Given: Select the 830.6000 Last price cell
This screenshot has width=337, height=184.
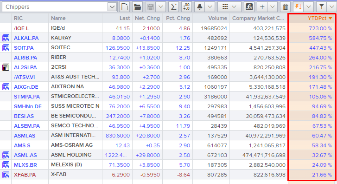Looking at the screenshot, I should tap(117, 136).
